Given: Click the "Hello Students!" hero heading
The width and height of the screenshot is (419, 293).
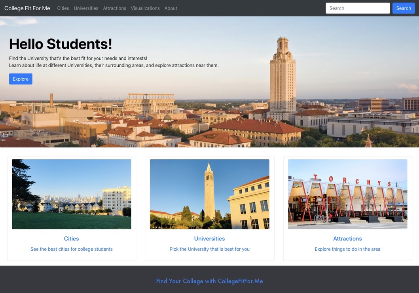Looking at the screenshot, I should click(61, 44).
